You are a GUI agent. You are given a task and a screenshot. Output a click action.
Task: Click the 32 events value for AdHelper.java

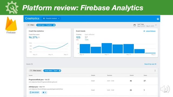pyautogui.click(x=131, y=90)
